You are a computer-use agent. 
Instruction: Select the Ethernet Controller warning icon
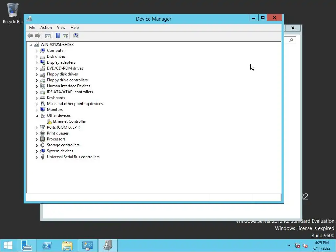(x=49, y=121)
